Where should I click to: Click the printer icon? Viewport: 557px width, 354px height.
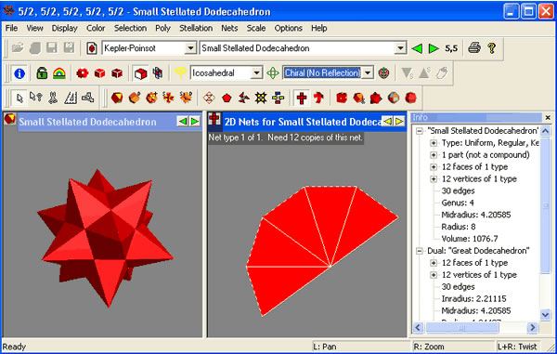(x=474, y=48)
